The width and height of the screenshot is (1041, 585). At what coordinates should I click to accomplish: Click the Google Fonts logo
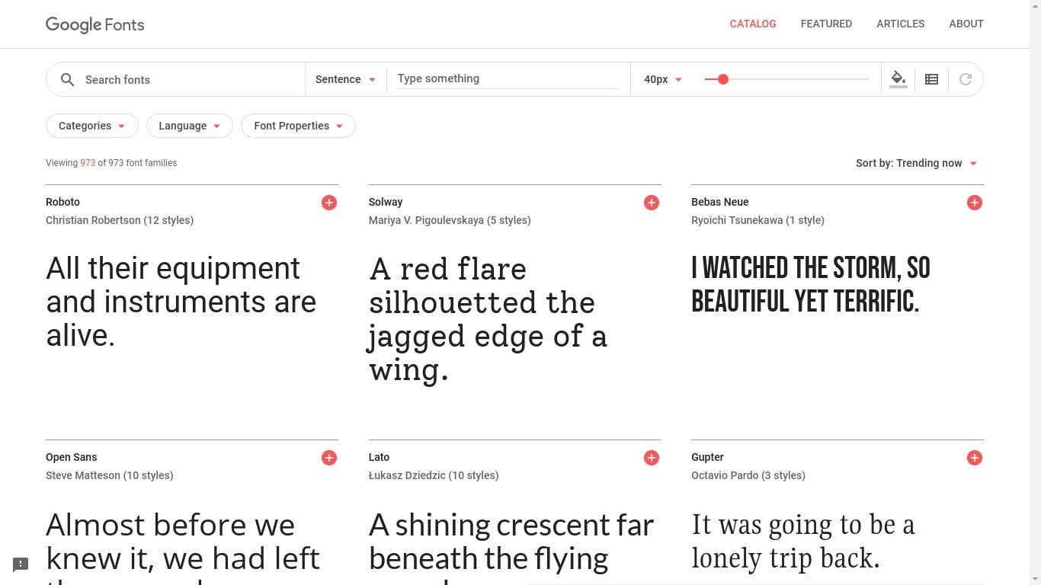coord(94,24)
